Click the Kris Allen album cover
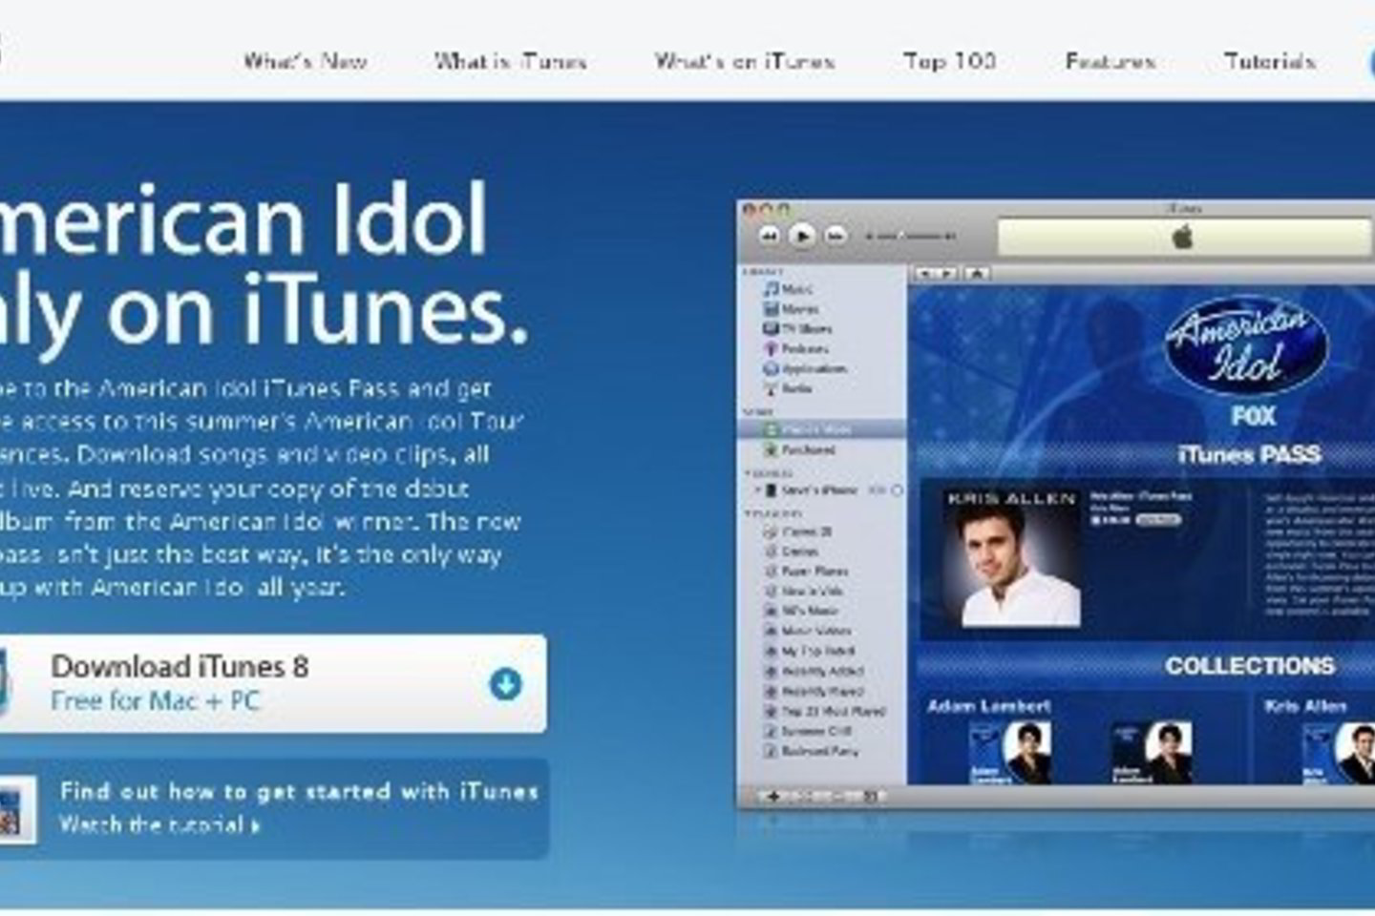Screen dimensions: 1375x916 pos(1013,558)
